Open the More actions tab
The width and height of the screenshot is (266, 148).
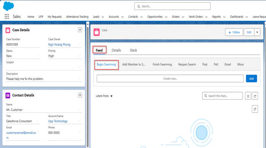[x=240, y=64]
